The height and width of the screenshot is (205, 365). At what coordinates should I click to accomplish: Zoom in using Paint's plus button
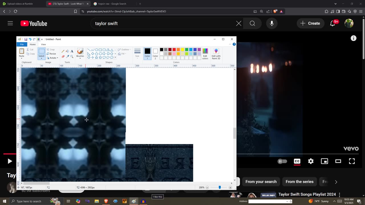[230, 188]
